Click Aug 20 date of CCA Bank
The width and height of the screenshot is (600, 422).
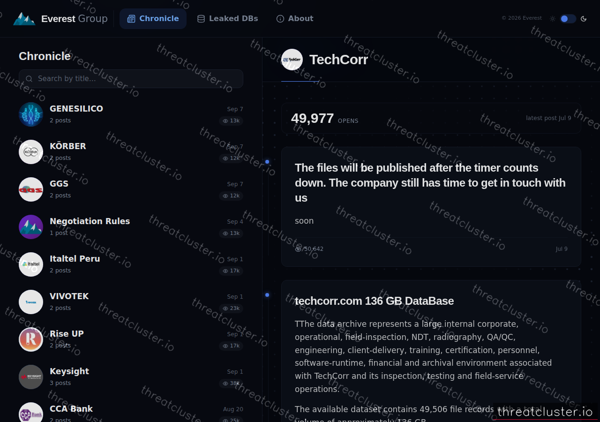click(233, 409)
